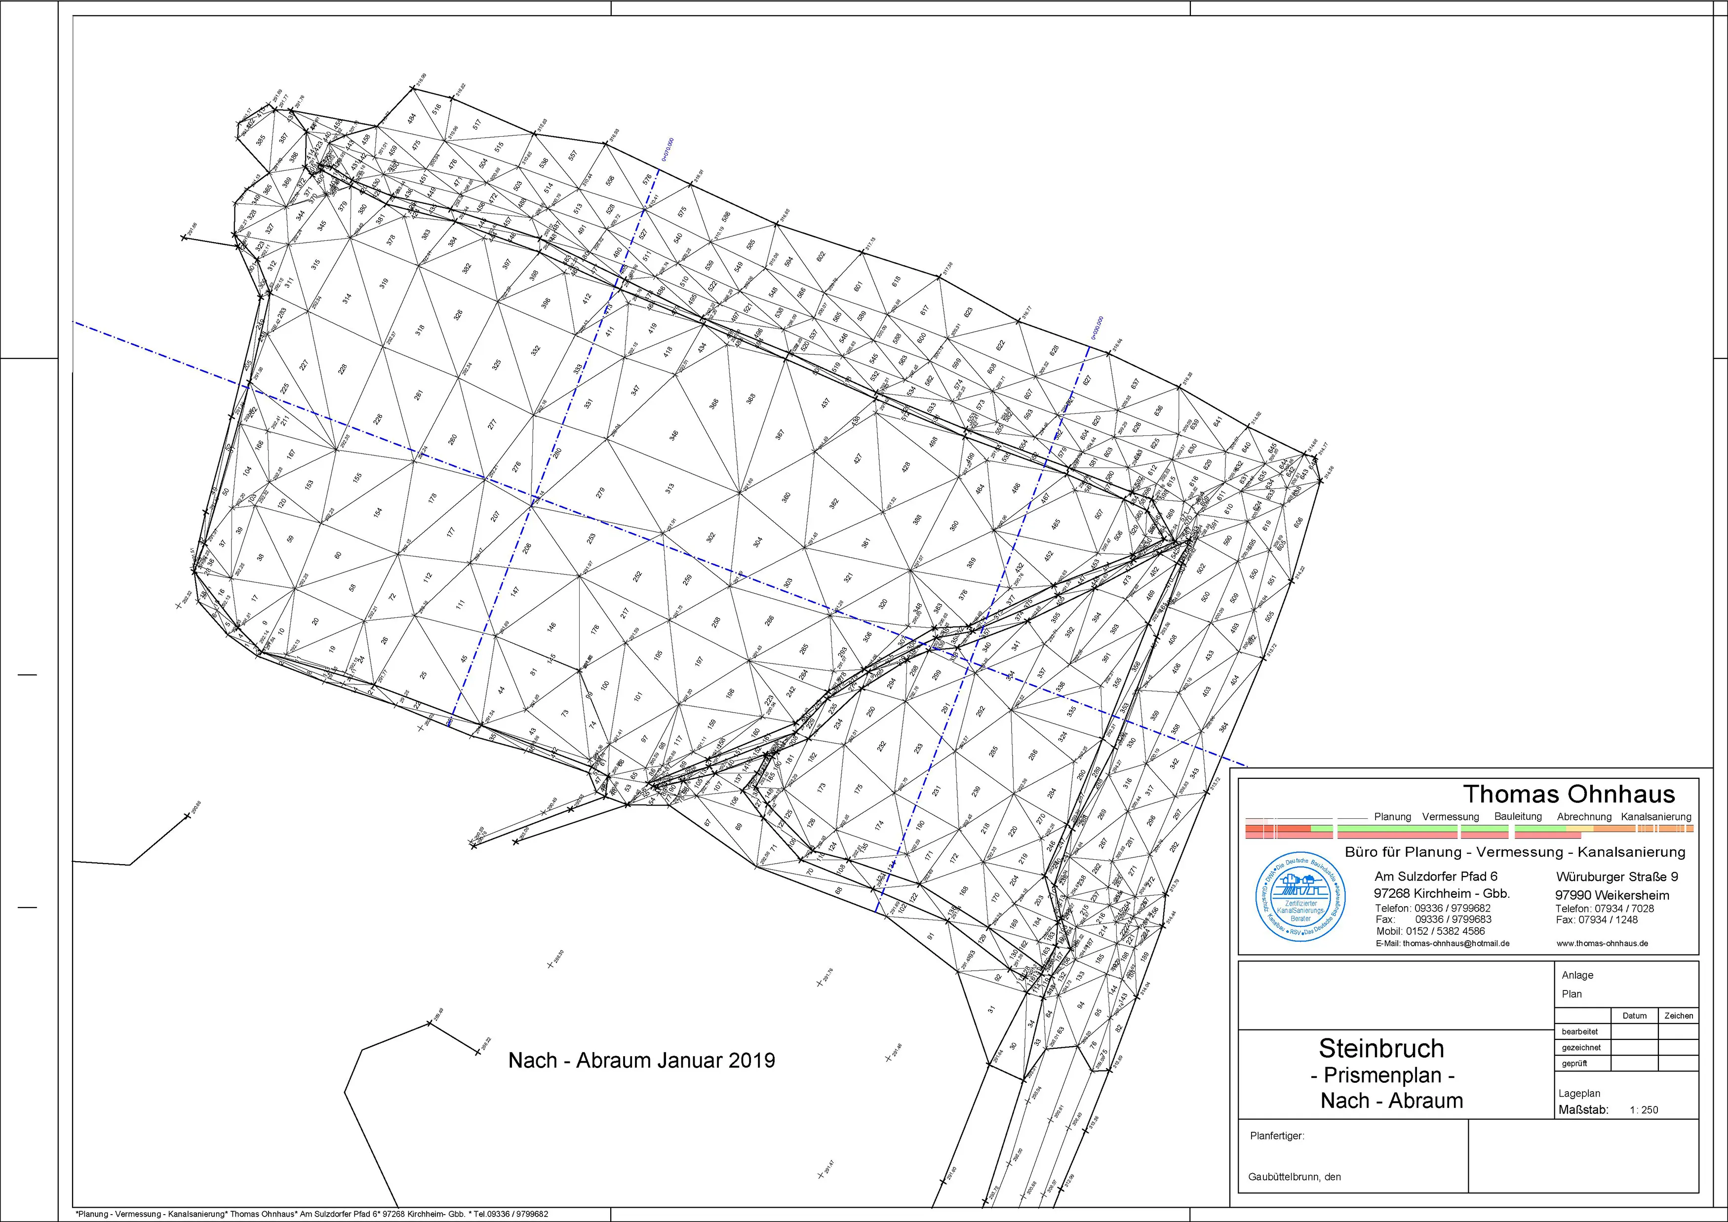Click the Planfertiger field label
The height and width of the screenshot is (1222, 1728).
(x=1276, y=1136)
